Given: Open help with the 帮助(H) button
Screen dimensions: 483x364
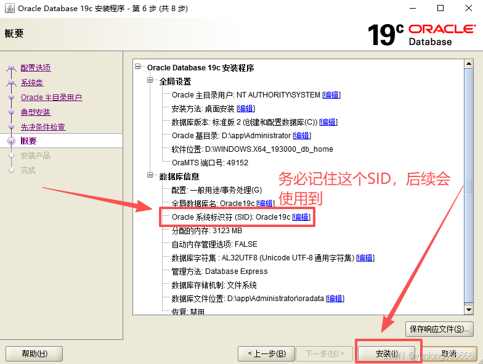Looking at the screenshot, I should point(34,354).
